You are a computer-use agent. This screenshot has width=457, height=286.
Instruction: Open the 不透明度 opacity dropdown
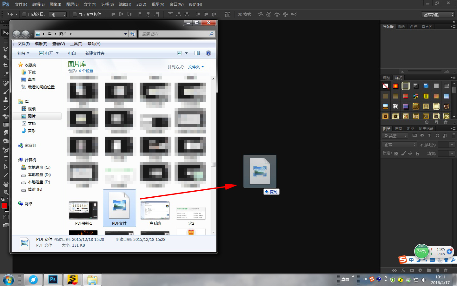(x=452, y=145)
